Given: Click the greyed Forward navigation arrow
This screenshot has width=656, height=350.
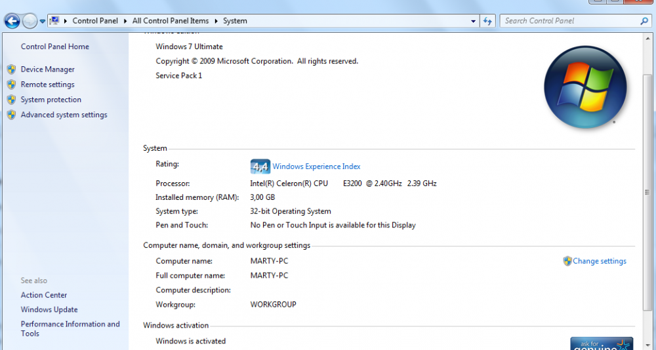Looking at the screenshot, I should coord(30,21).
